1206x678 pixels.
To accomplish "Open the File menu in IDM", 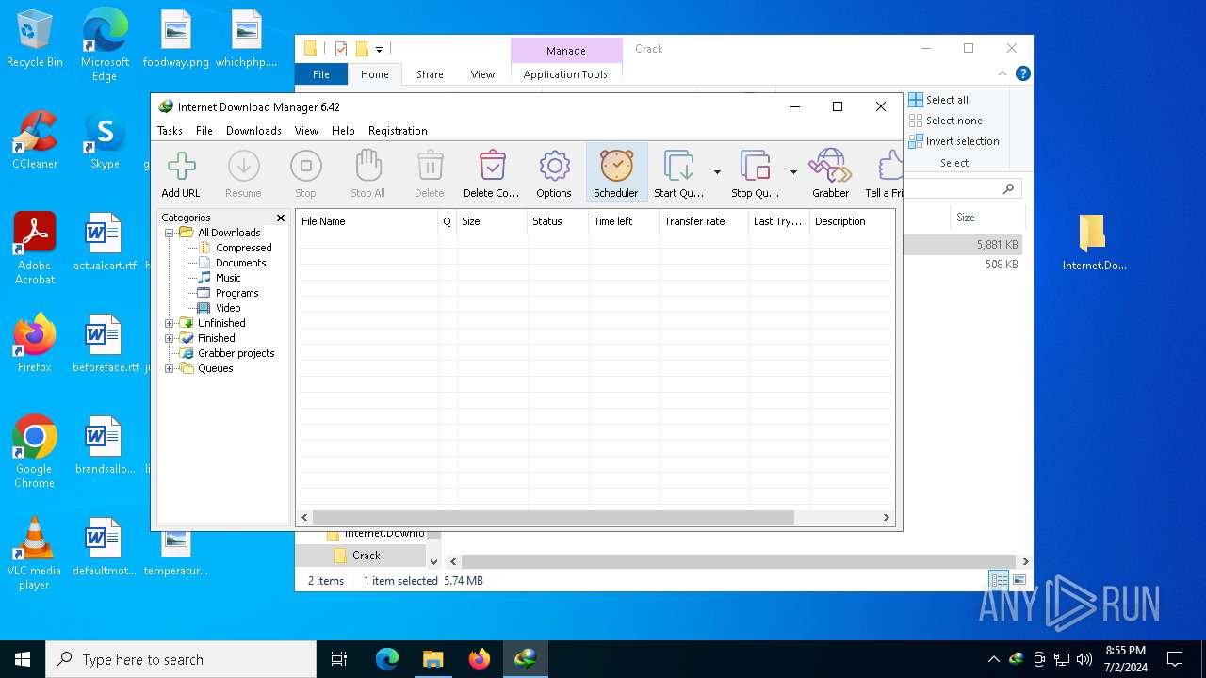I will pos(204,131).
